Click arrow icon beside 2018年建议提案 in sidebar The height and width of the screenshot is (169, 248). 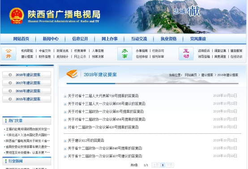click(x=10, y=75)
